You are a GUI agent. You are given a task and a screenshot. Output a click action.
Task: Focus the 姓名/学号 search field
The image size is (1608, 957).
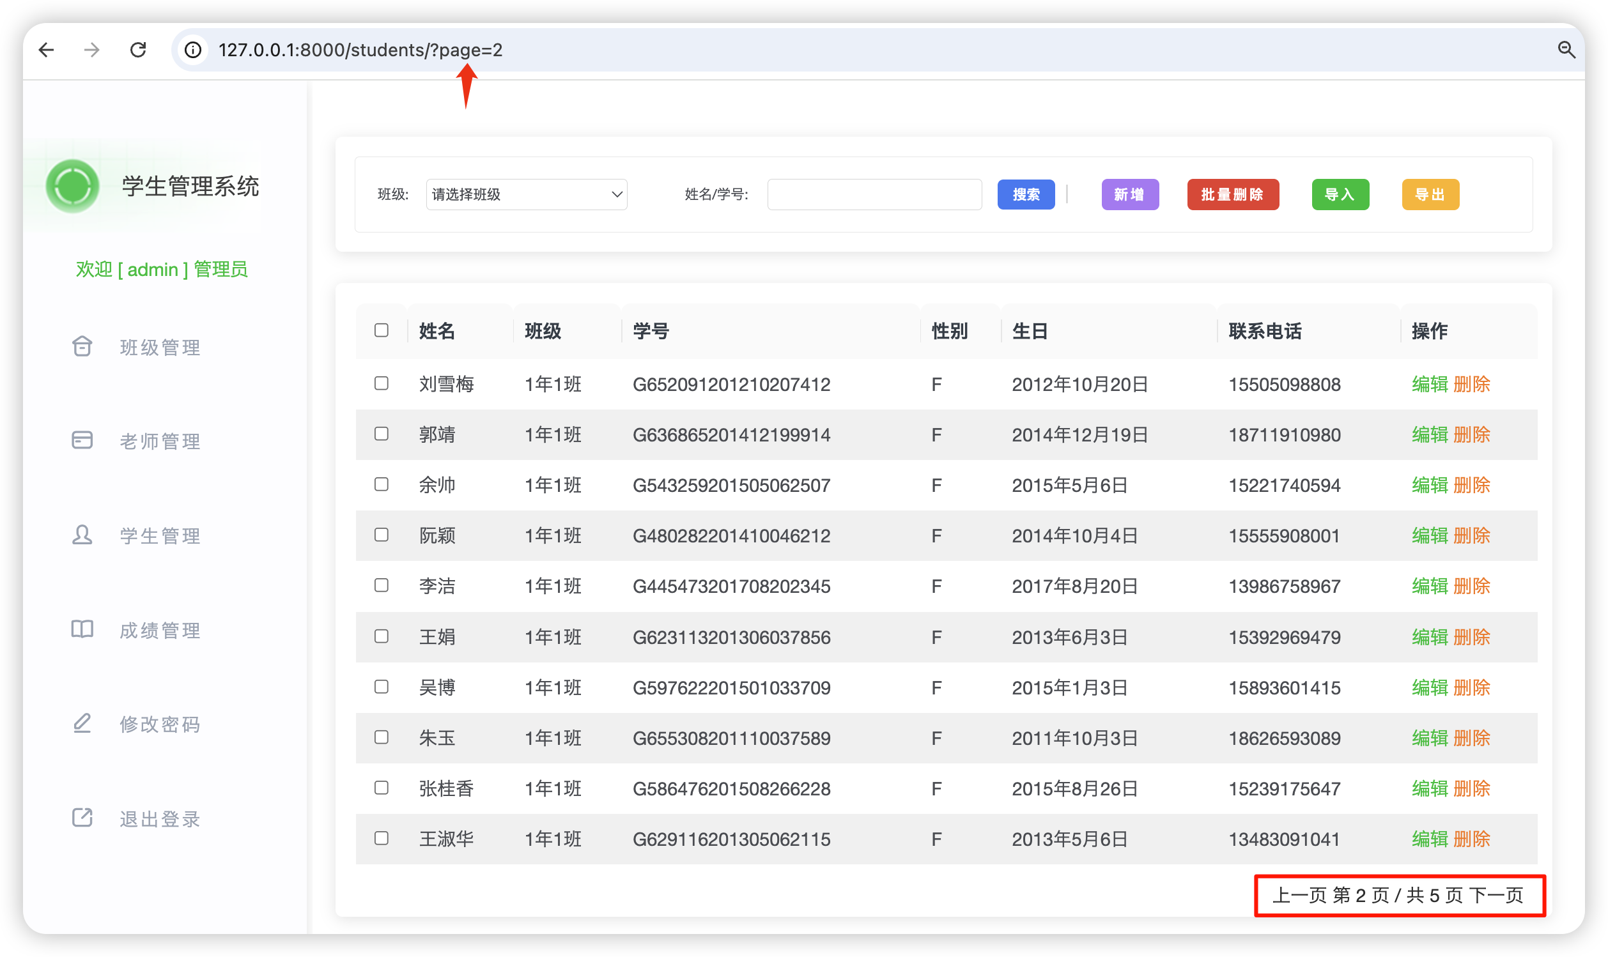tap(874, 194)
